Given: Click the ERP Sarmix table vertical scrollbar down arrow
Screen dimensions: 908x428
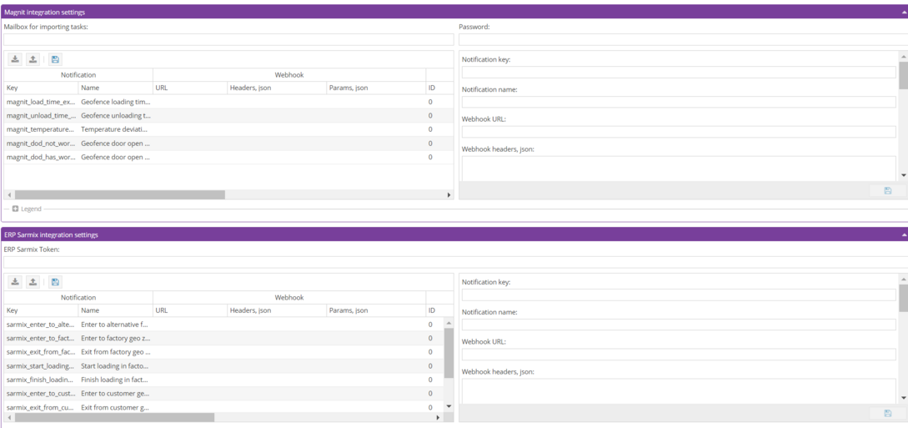Looking at the screenshot, I should [449, 406].
